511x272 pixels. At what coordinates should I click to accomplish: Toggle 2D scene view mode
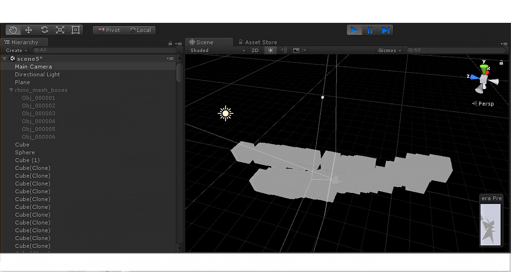point(255,50)
